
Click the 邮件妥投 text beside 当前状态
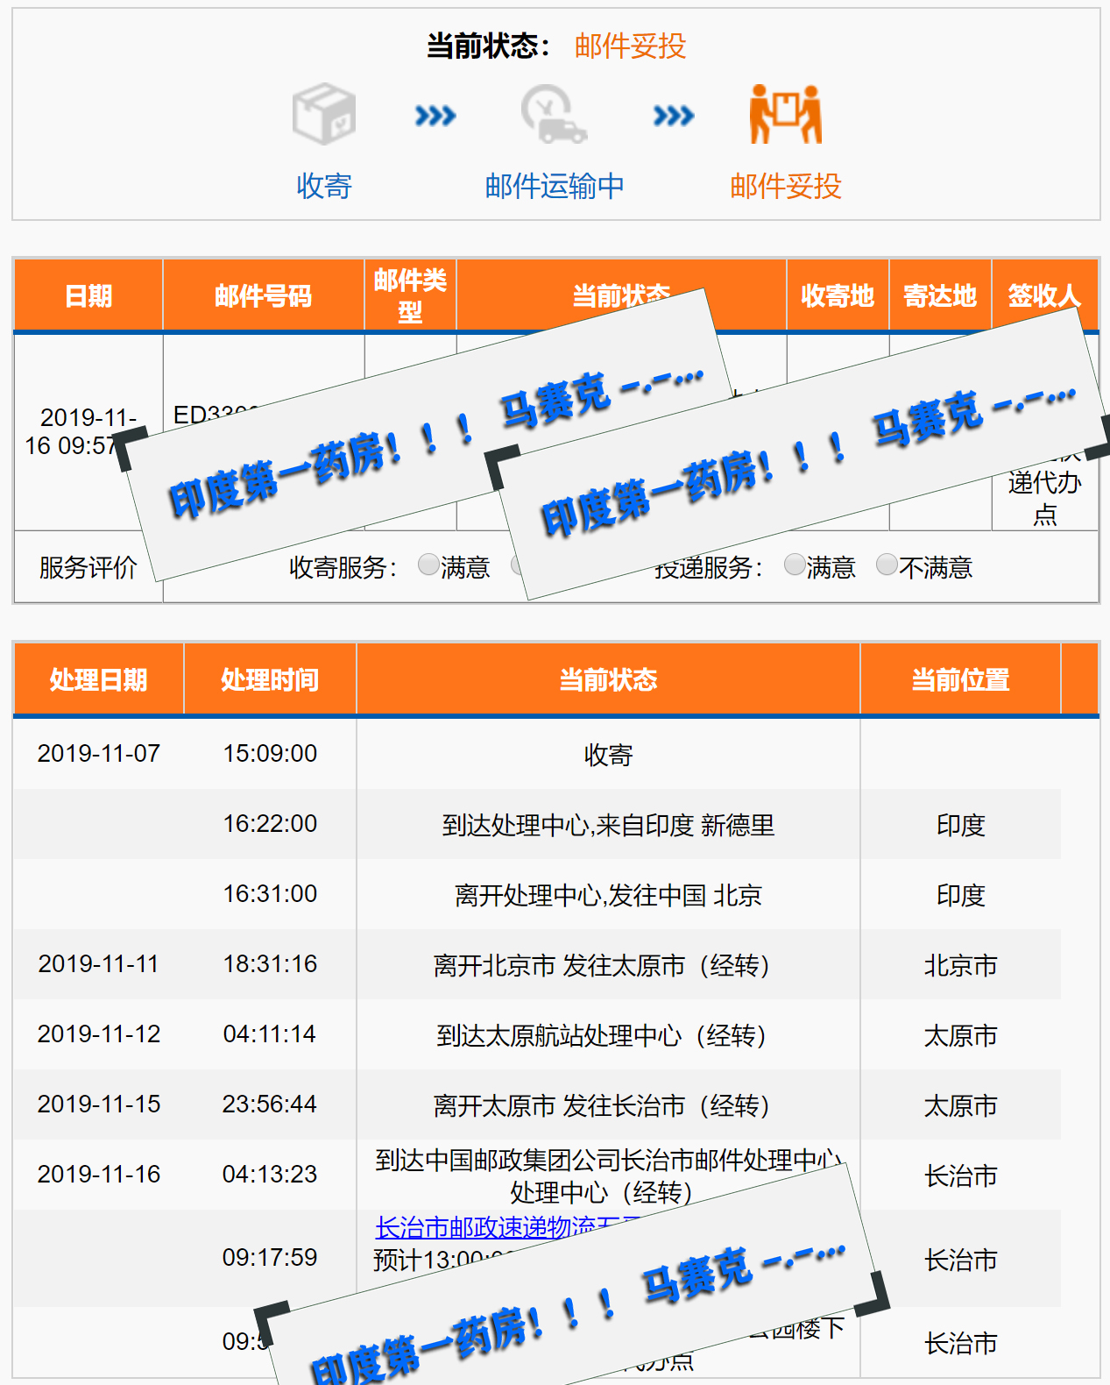pyautogui.click(x=630, y=46)
